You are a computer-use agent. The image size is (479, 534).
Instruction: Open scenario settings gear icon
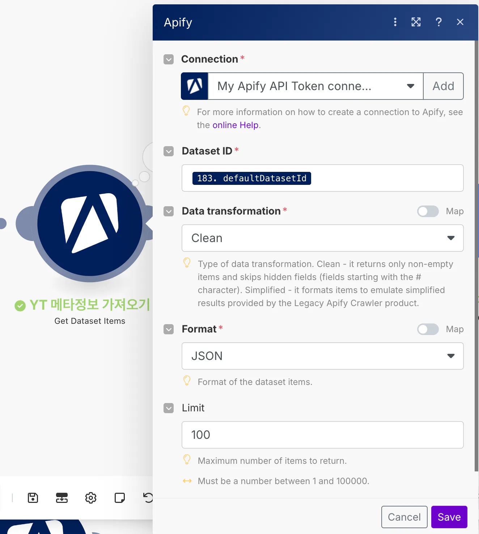[91, 498]
